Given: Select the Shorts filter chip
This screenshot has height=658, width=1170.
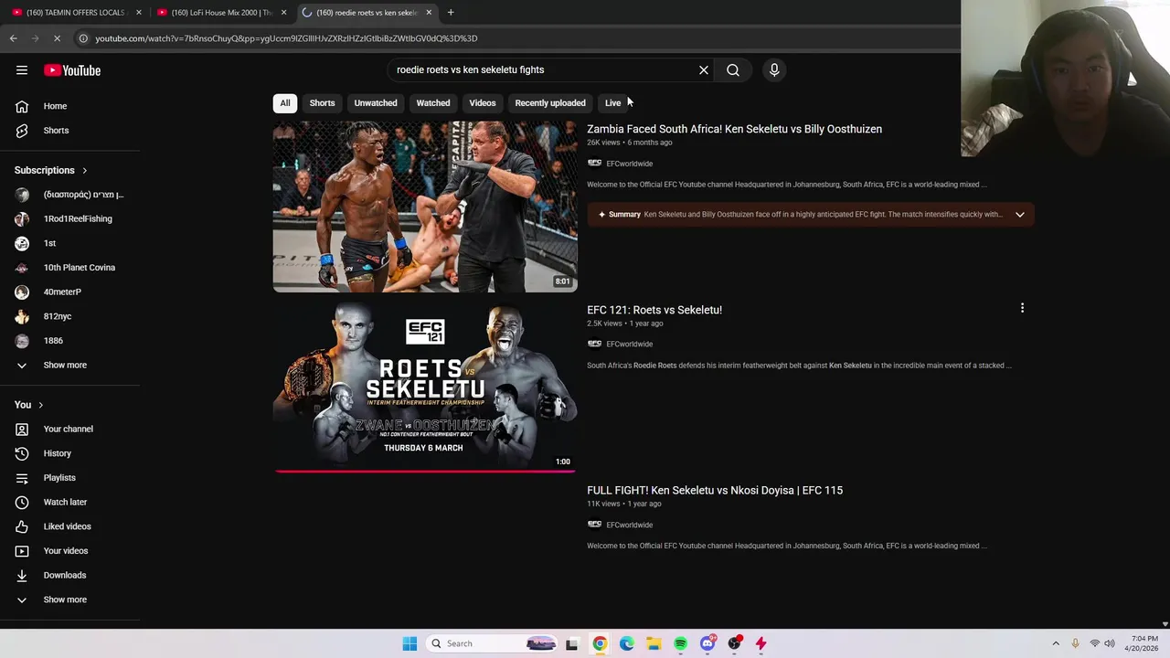Looking at the screenshot, I should pyautogui.click(x=322, y=102).
